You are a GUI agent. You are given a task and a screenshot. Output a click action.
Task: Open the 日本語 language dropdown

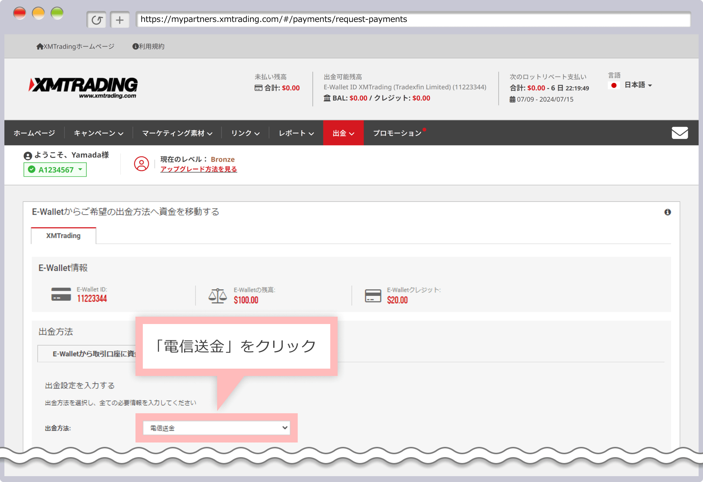coord(638,85)
